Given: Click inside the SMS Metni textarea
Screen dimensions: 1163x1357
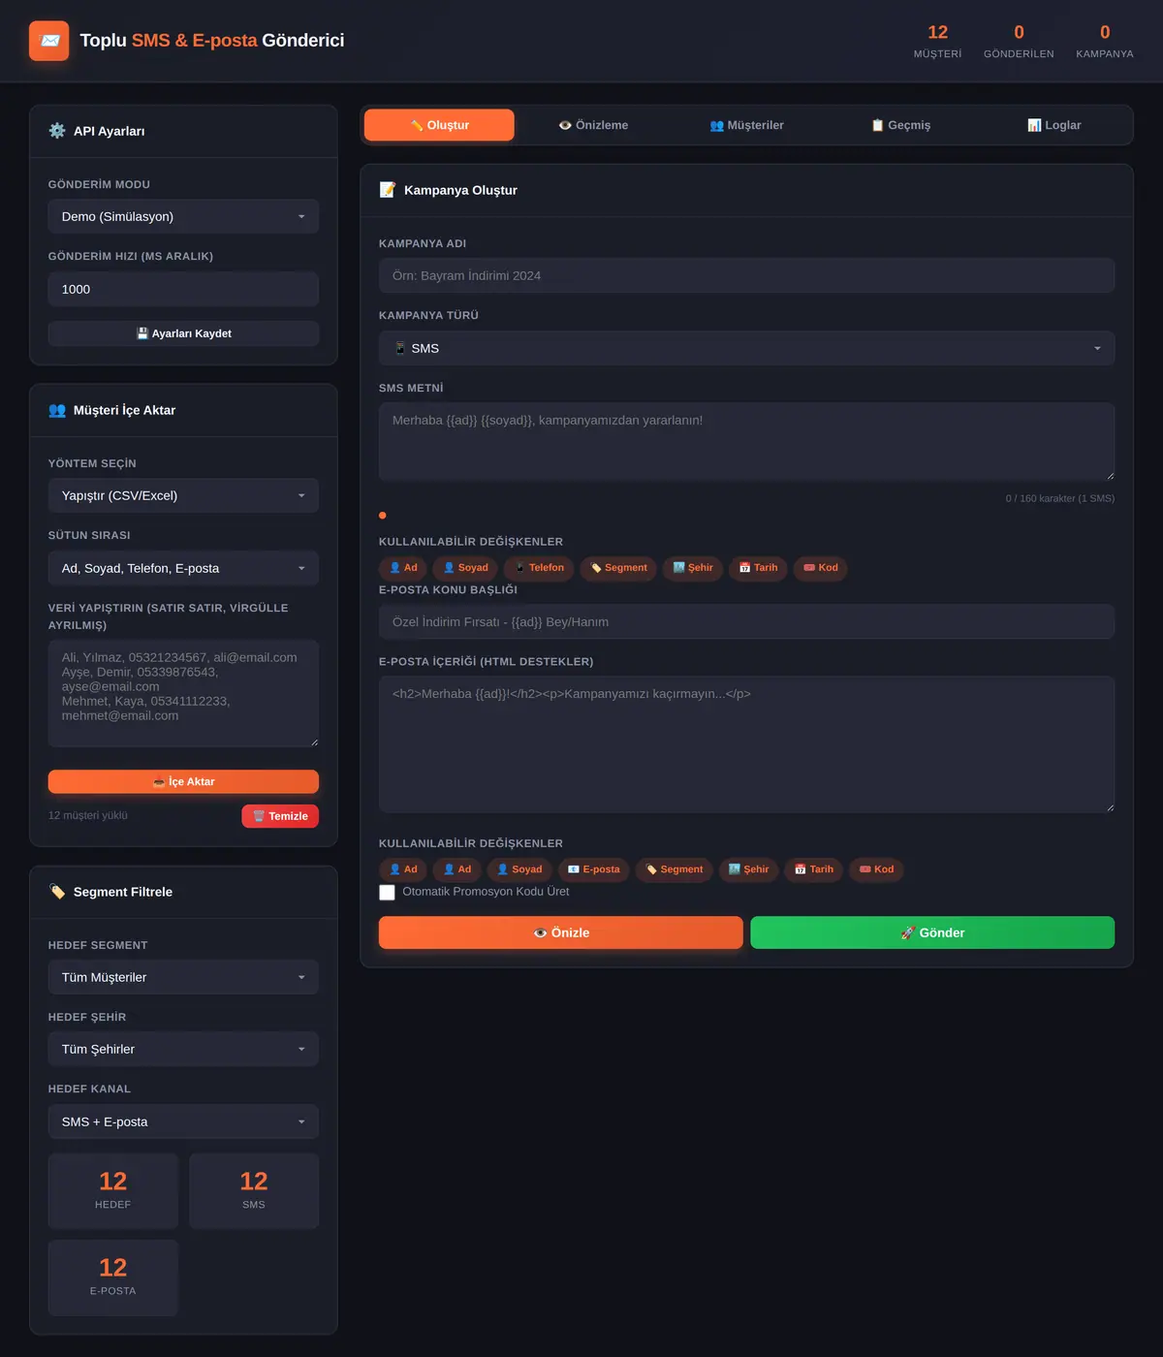Looking at the screenshot, I should pyautogui.click(x=746, y=442).
